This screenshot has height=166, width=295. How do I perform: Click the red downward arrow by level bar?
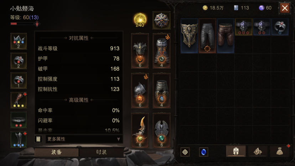[x=37, y=24]
